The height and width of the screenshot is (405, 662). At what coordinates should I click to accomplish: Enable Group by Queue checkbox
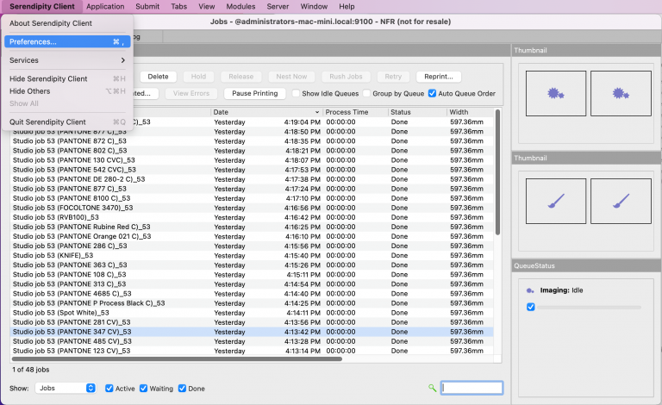(366, 93)
